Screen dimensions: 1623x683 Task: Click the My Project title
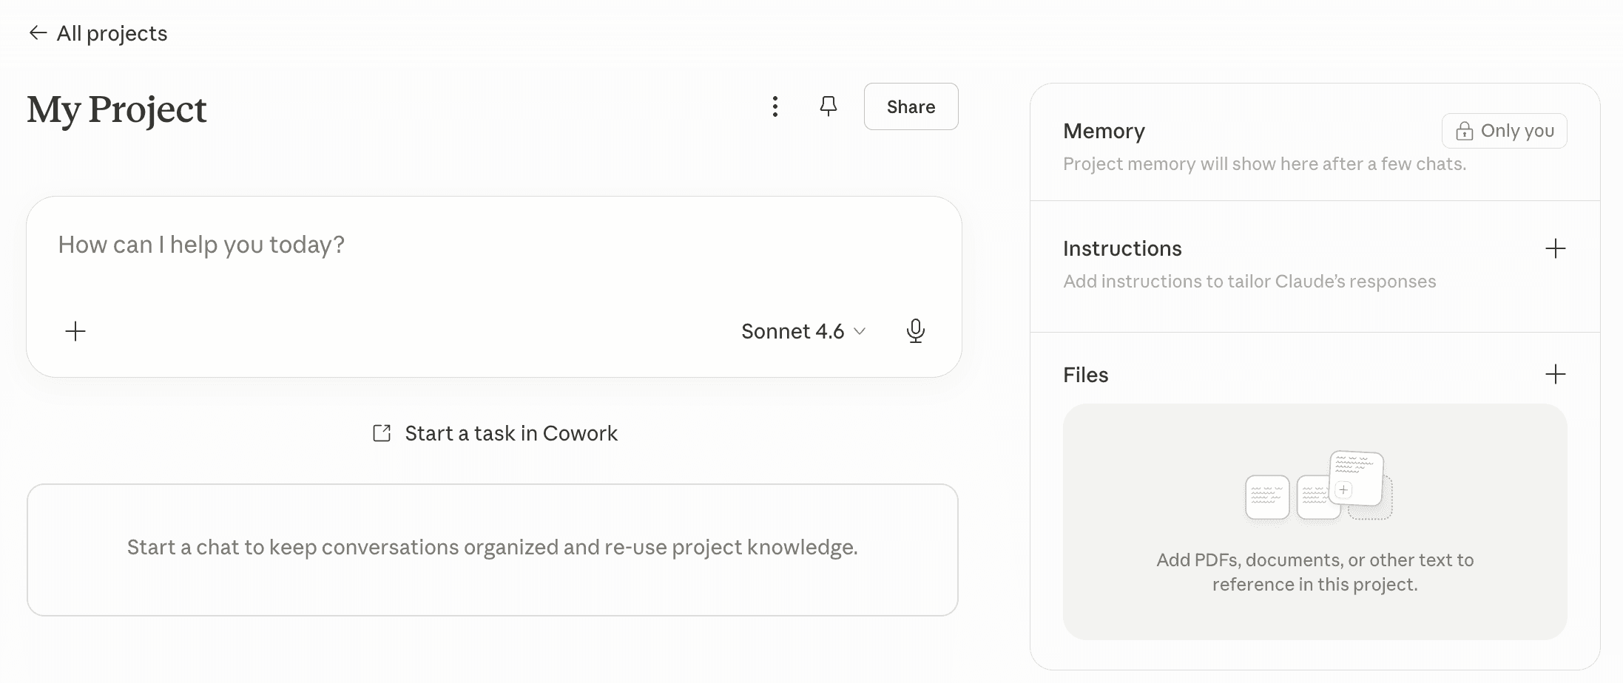[x=117, y=109]
